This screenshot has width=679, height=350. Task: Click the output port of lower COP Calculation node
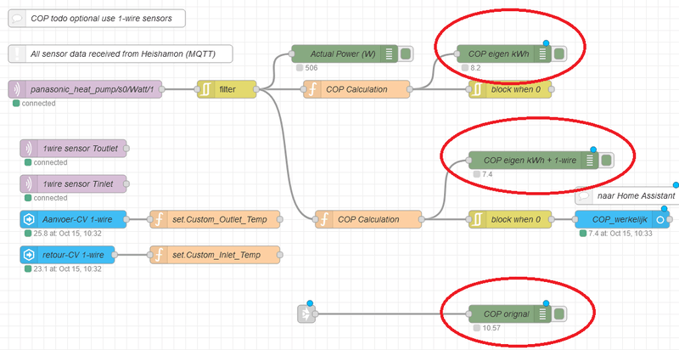click(x=421, y=219)
